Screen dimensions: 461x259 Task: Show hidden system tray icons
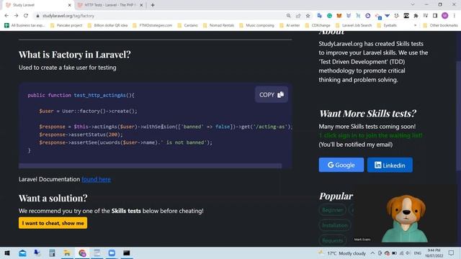[x=372, y=253]
